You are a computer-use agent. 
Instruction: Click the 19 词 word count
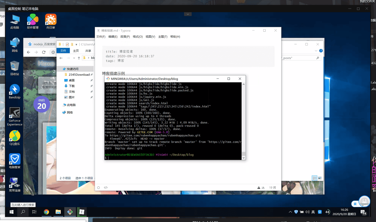(272, 188)
